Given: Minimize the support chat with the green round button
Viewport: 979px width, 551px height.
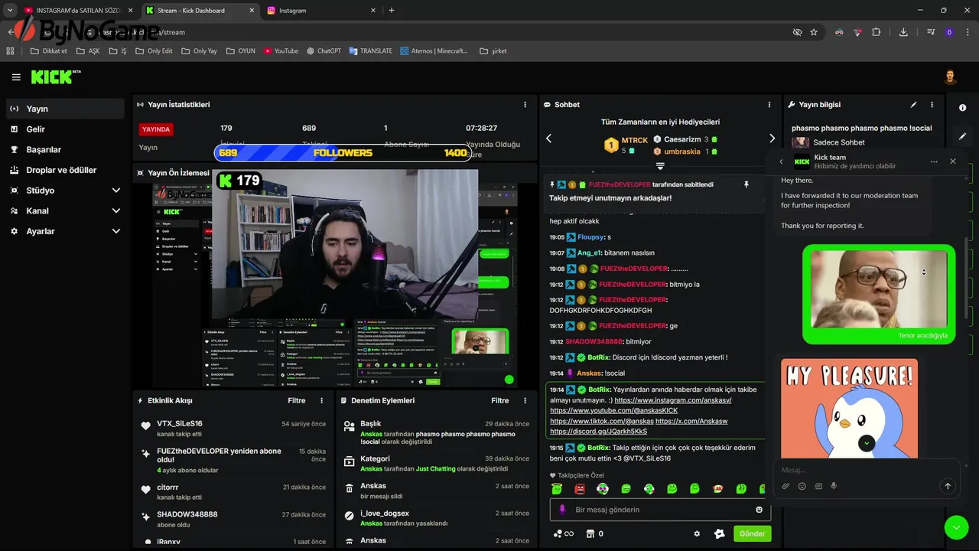Looking at the screenshot, I should point(956,527).
